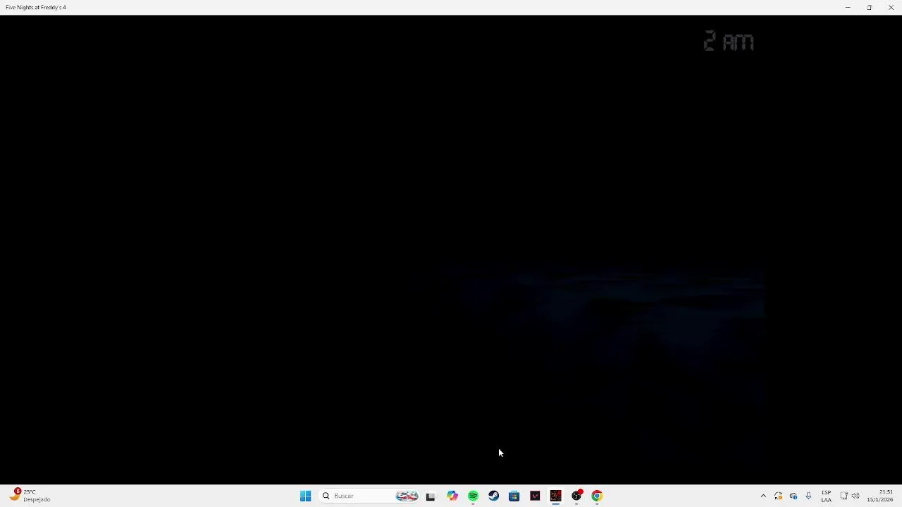
Task: Open the OneDrive cloud tray icon
Action: [x=793, y=496]
